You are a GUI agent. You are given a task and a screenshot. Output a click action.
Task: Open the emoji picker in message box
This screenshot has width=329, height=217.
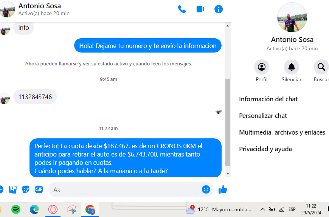(206, 189)
